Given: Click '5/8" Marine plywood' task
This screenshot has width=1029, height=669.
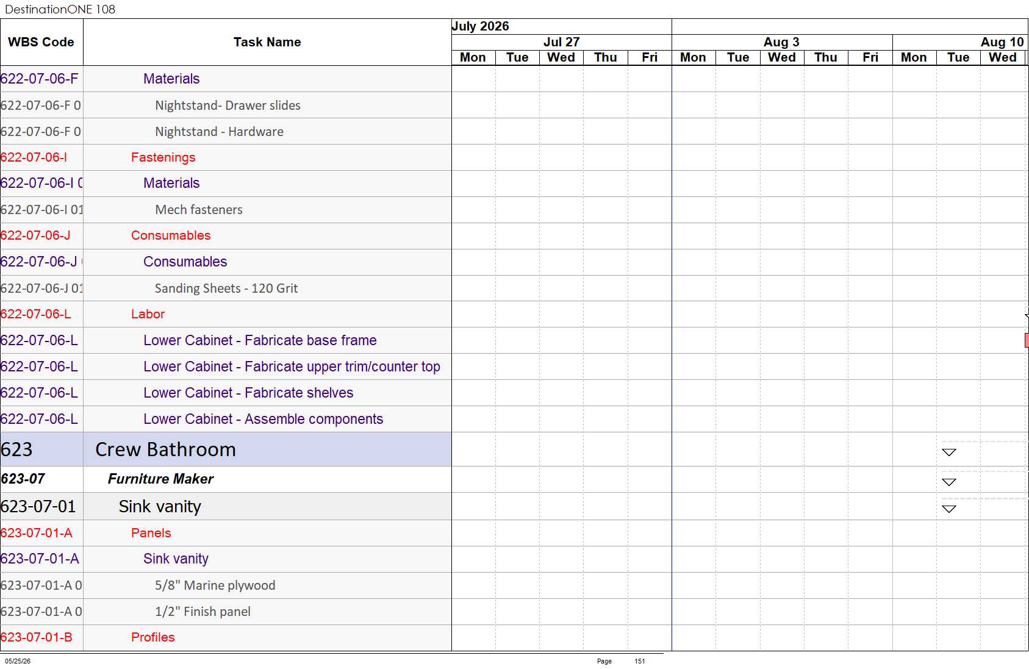Looking at the screenshot, I should point(215,585).
